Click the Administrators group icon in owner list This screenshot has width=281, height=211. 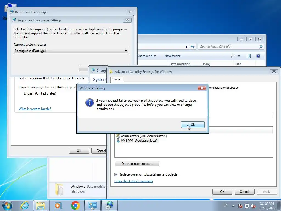point(118,136)
